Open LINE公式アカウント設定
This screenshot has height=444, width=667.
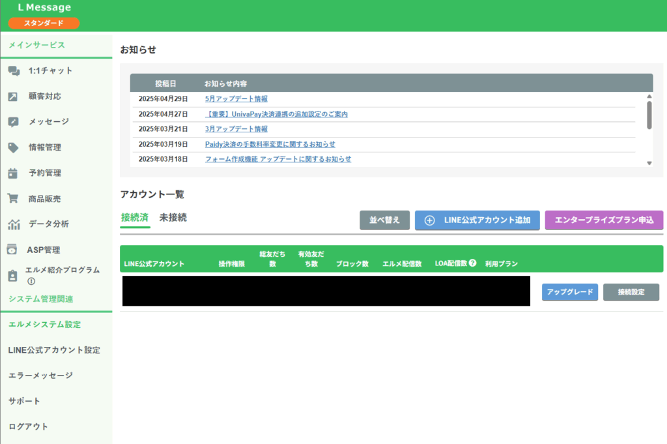pos(54,350)
